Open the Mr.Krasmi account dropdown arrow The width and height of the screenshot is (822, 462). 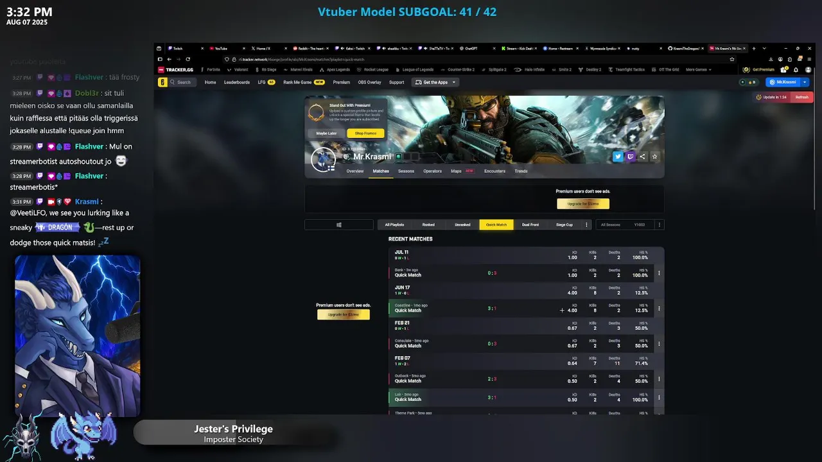tap(805, 82)
